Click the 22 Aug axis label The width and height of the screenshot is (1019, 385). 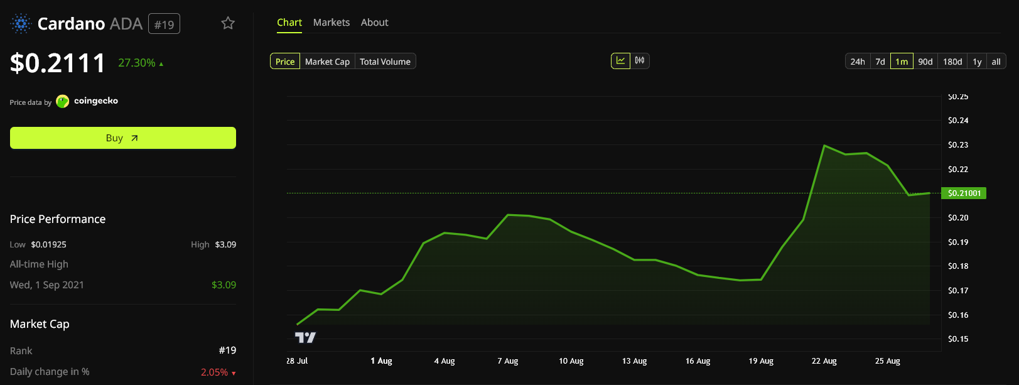pos(824,361)
